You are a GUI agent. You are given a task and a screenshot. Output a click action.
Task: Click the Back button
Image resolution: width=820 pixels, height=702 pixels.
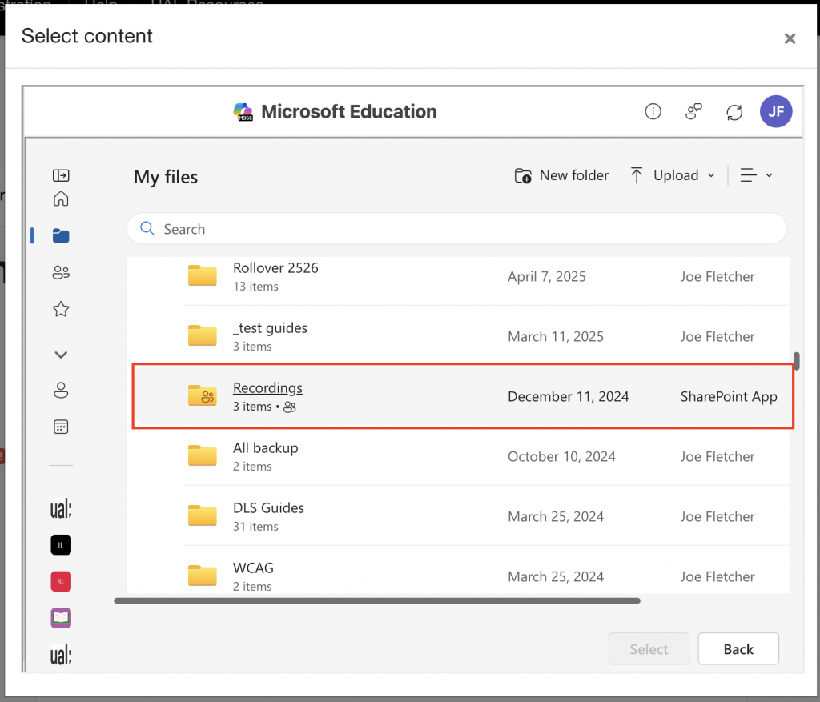point(738,649)
